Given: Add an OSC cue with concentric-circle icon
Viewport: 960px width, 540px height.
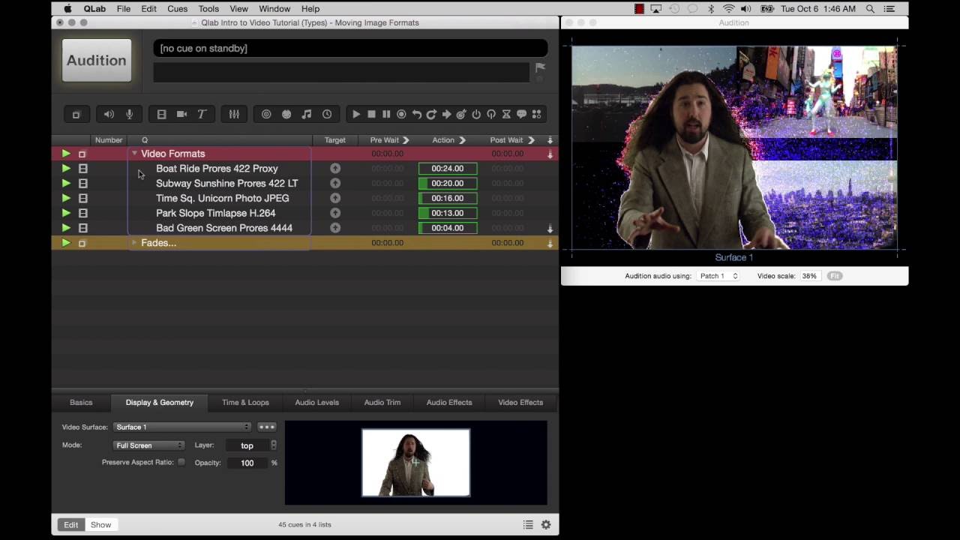Looking at the screenshot, I should (266, 115).
